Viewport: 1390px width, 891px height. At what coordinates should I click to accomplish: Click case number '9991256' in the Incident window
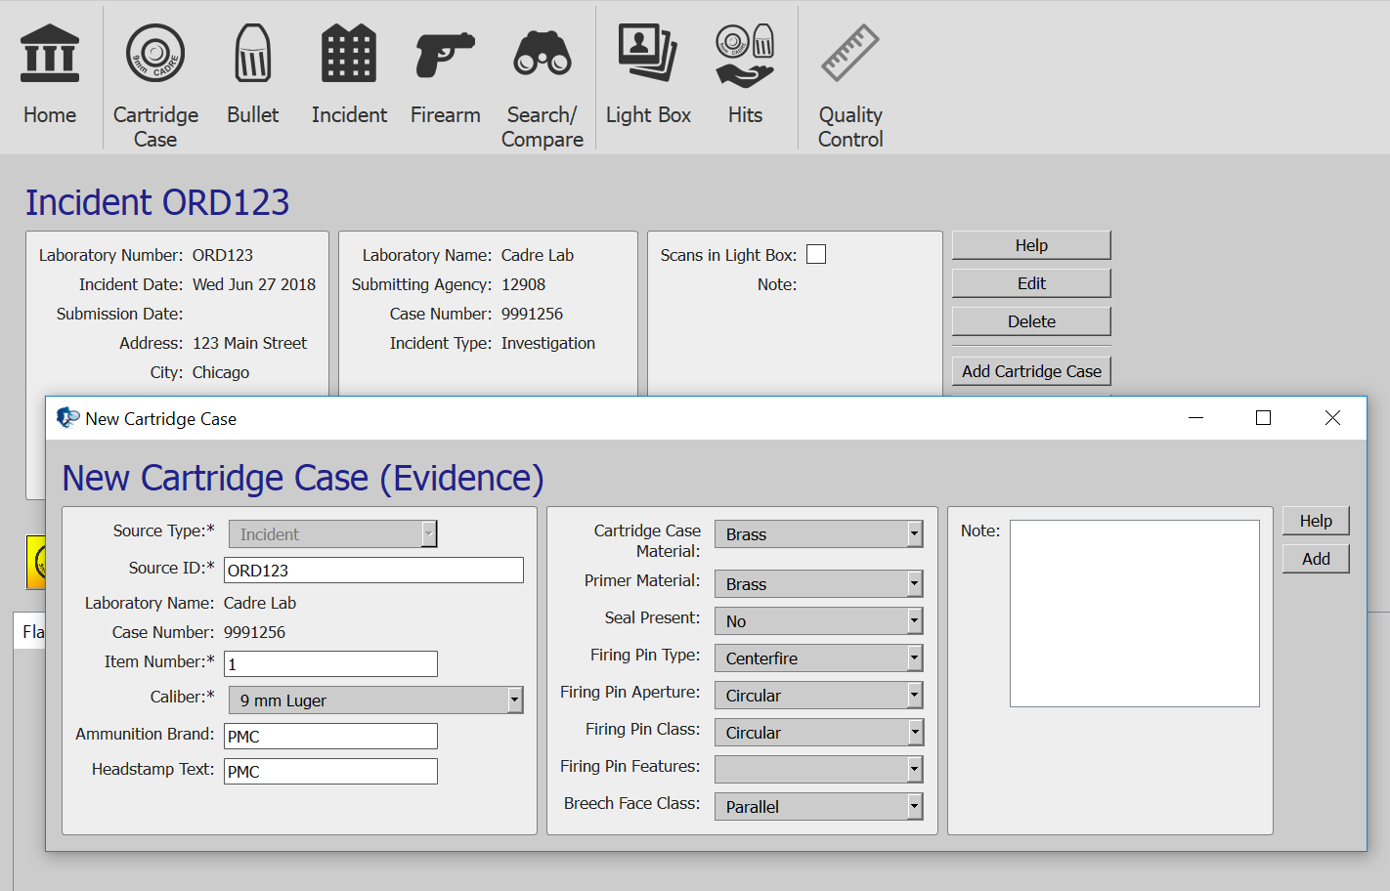(532, 314)
